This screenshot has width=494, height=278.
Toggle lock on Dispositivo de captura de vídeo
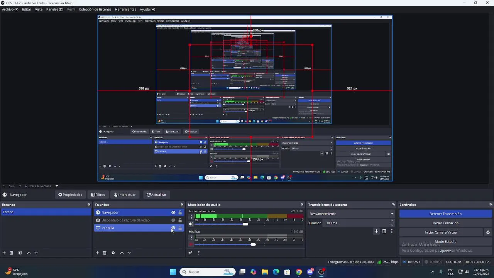click(180, 220)
